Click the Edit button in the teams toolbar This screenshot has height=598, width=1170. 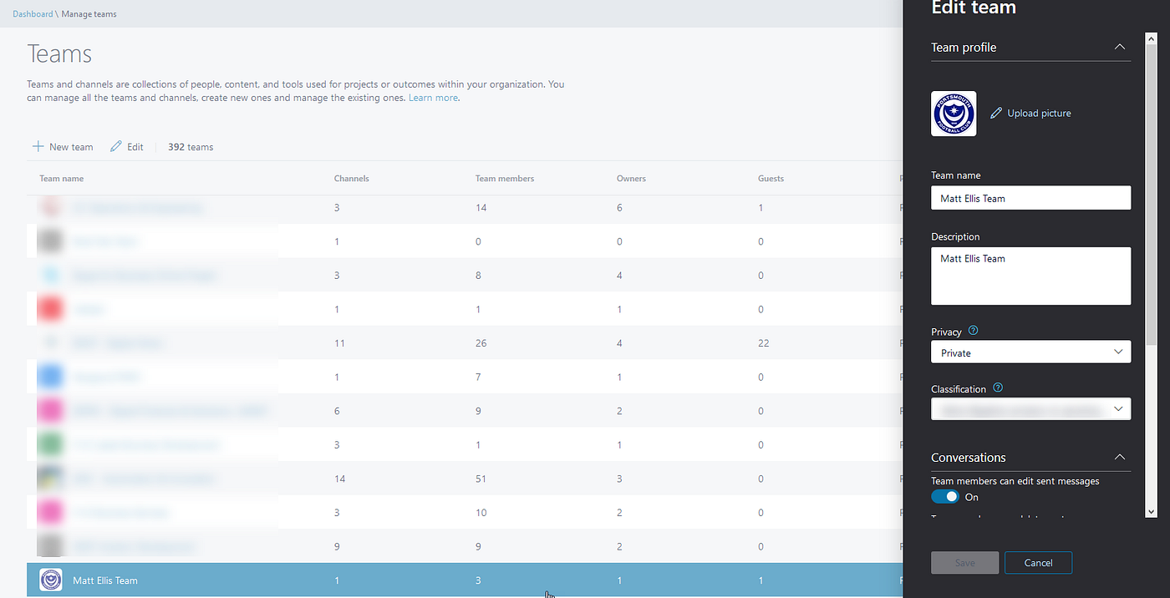[127, 147]
